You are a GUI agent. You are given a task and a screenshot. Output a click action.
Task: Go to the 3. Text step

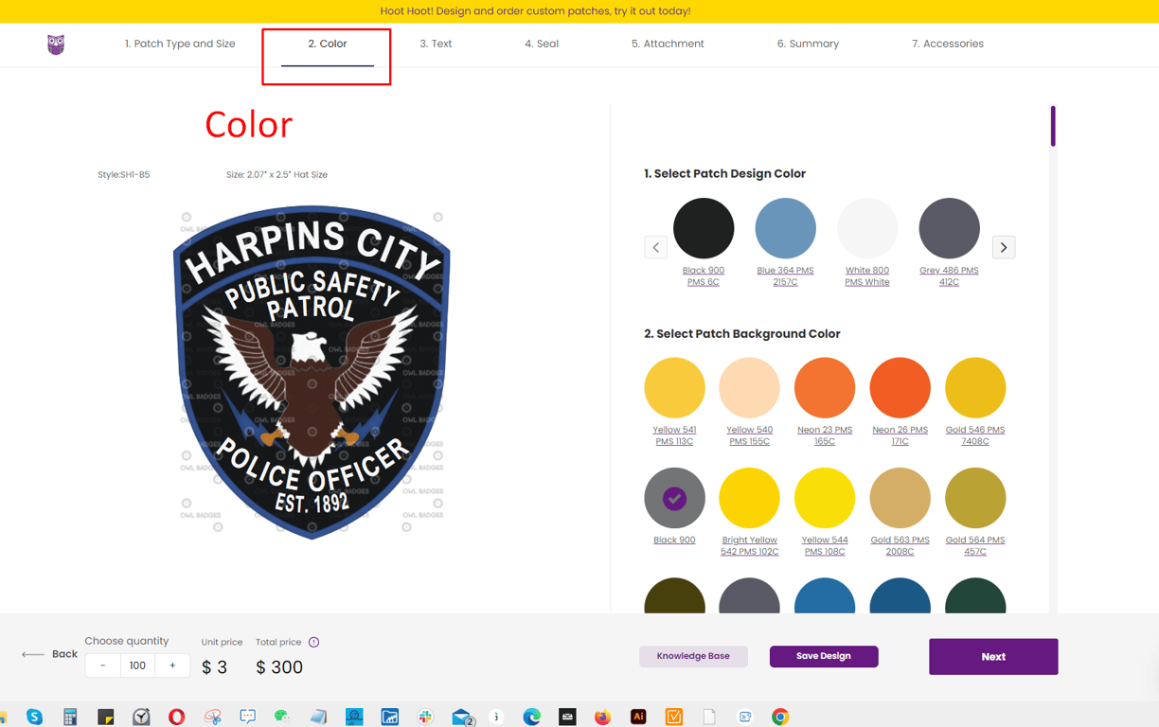pyautogui.click(x=436, y=44)
